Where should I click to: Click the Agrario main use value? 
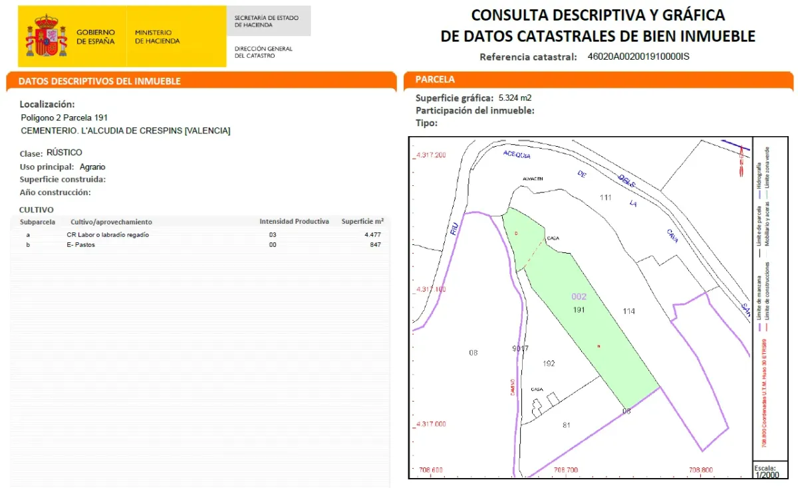coord(92,167)
